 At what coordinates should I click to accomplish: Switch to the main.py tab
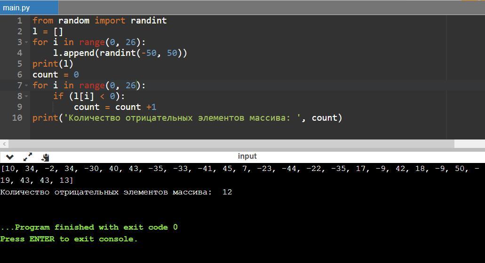tap(29, 8)
